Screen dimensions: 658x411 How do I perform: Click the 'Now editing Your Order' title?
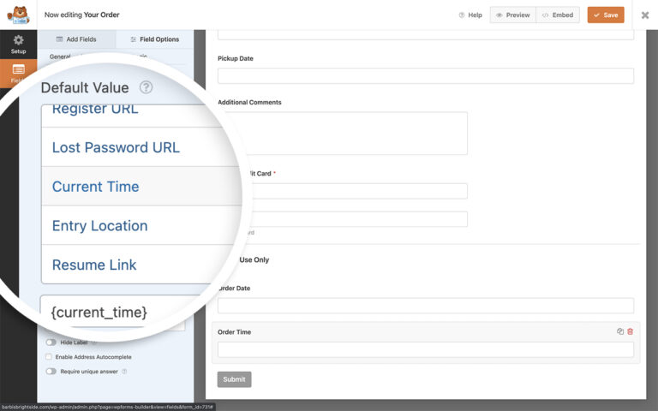point(82,15)
